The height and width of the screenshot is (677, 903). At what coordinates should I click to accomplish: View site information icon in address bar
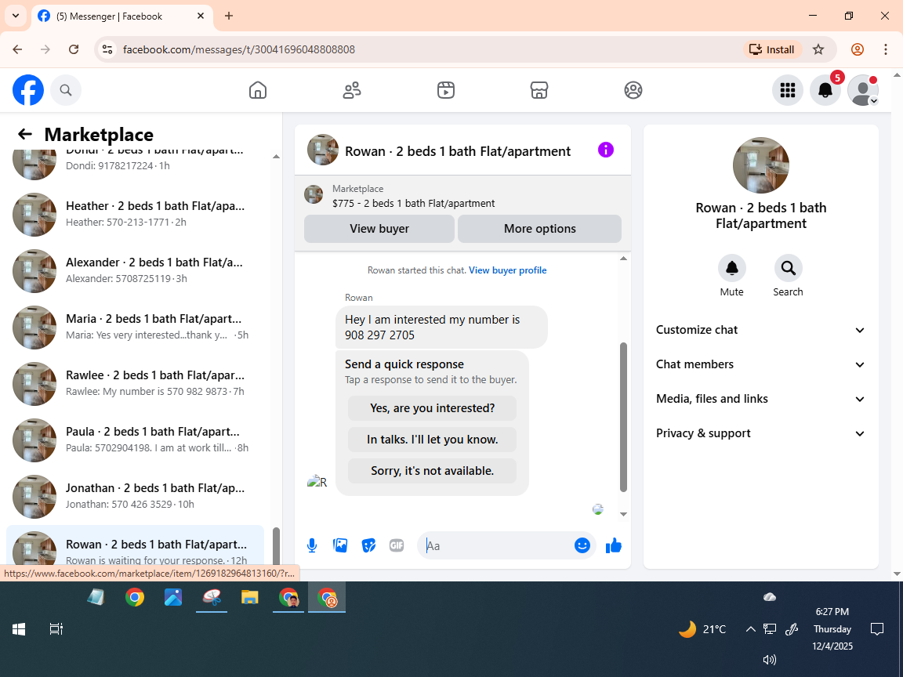(107, 49)
